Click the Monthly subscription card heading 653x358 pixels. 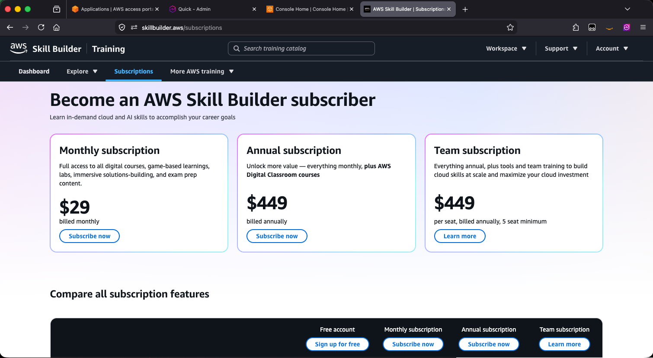109,150
